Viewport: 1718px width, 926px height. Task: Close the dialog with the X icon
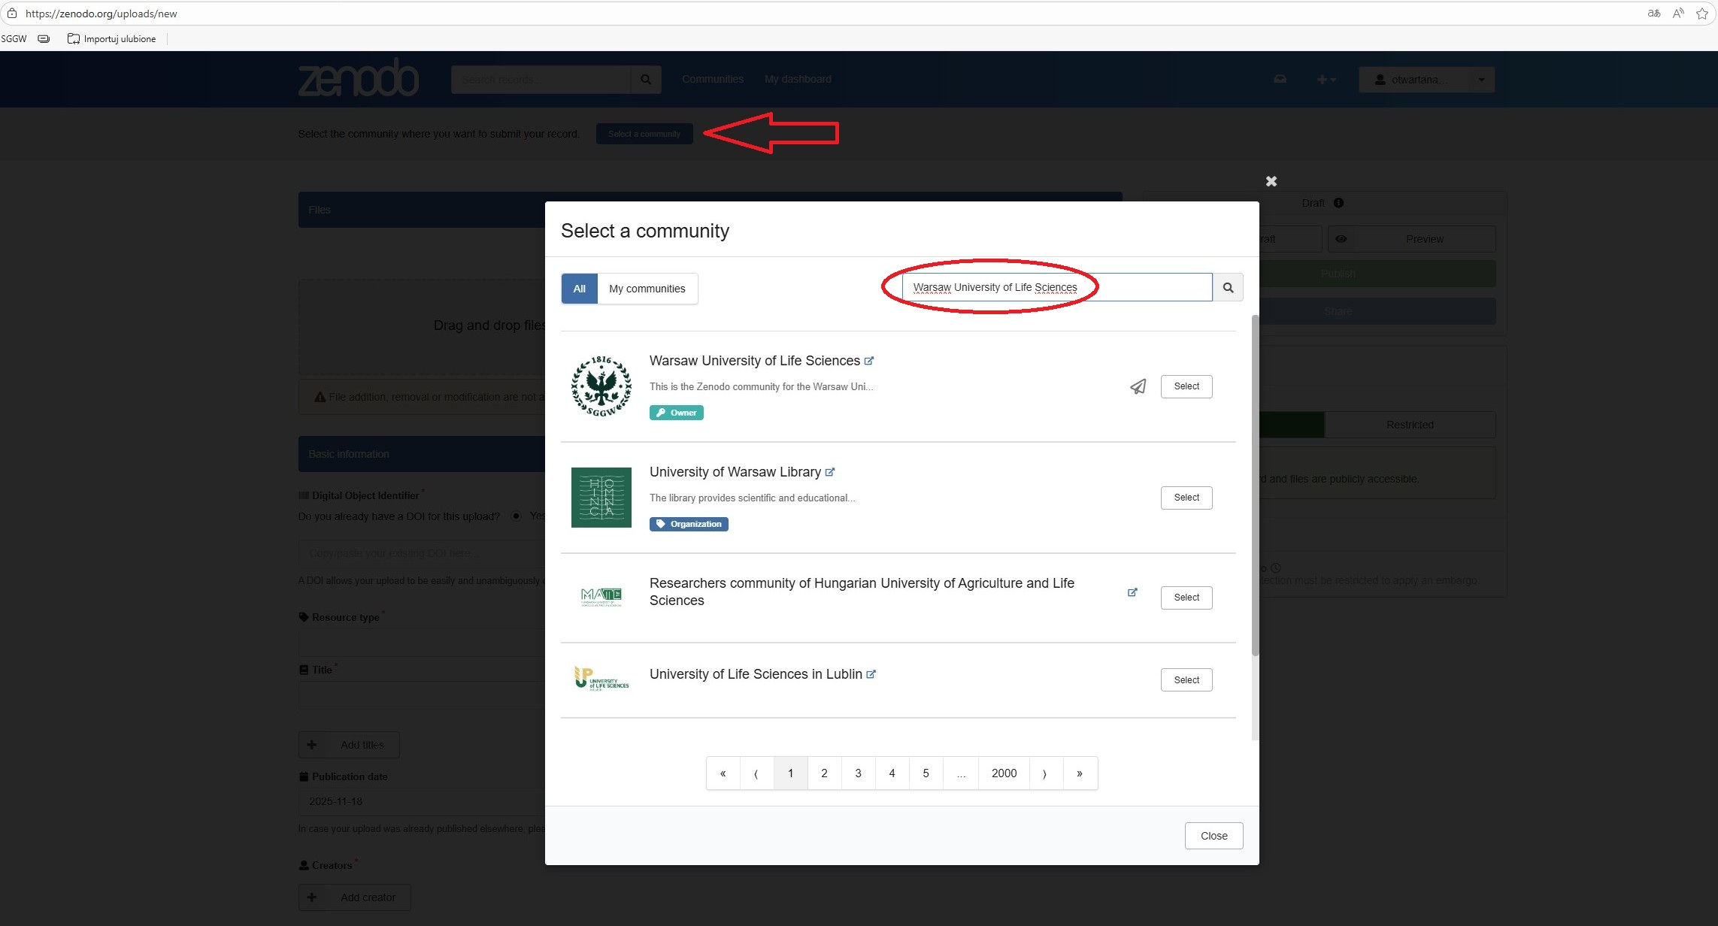pyautogui.click(x=1271, y=181)
